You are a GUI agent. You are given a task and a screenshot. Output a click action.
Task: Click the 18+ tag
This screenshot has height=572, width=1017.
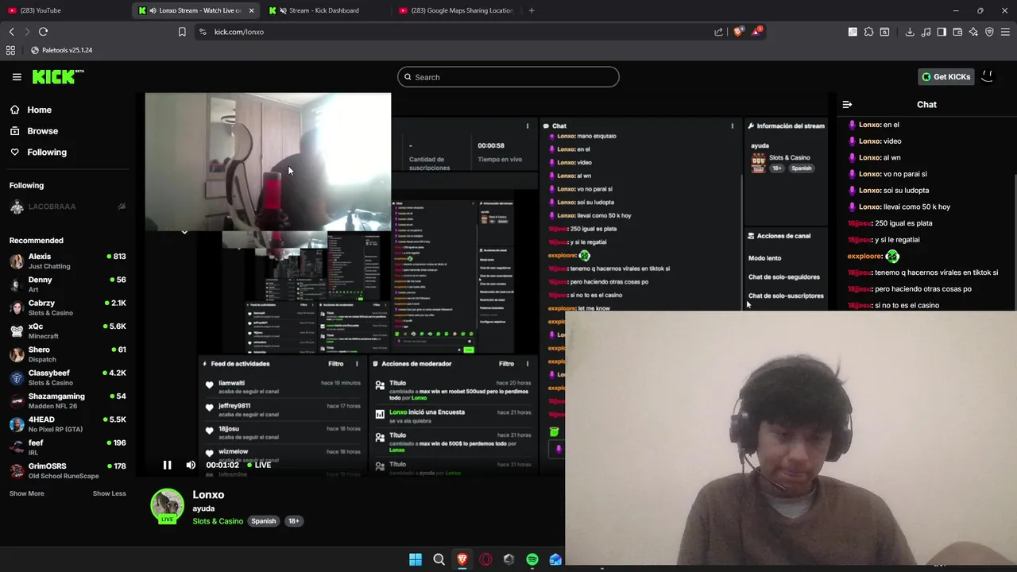coord(293,521)
